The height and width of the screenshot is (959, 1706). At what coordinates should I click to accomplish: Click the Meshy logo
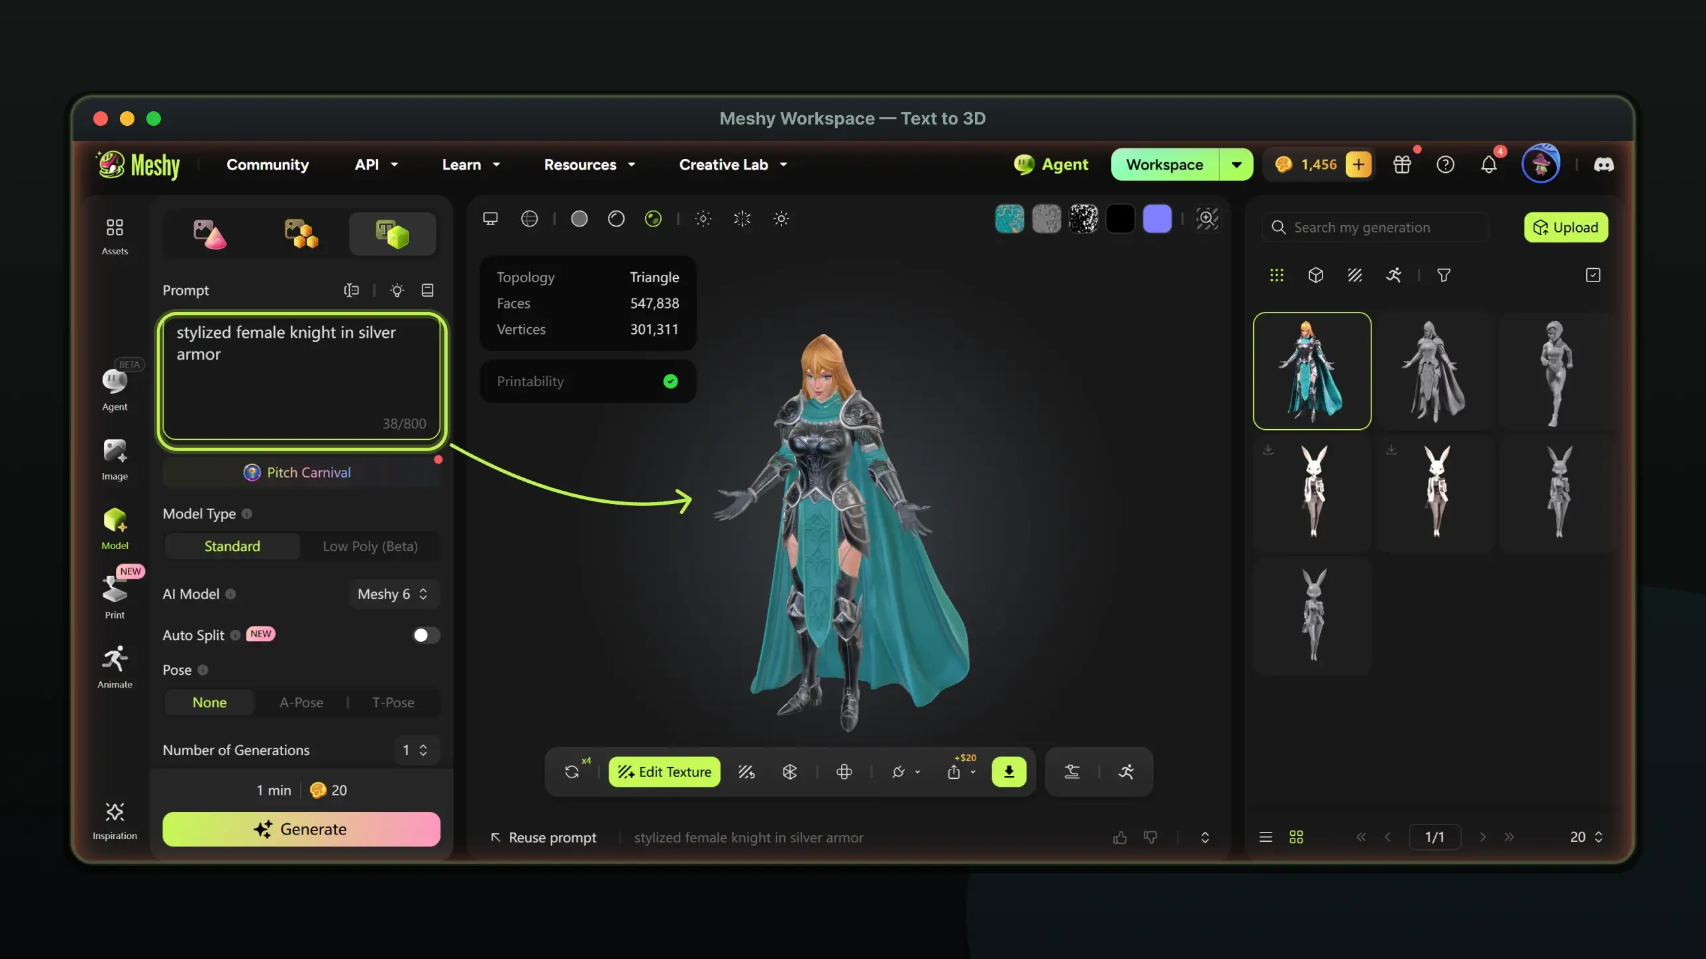138,164
